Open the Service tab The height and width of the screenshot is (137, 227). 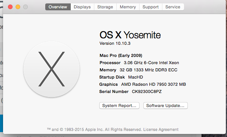tap(173, 7)
